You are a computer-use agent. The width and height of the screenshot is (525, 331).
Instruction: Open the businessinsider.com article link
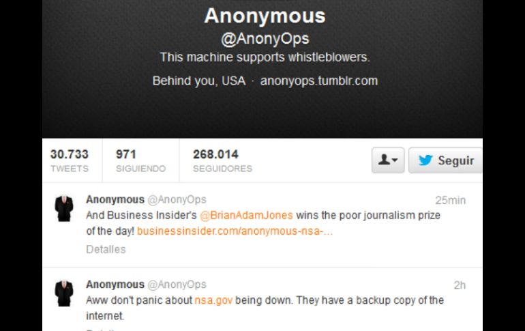[235, 231]
